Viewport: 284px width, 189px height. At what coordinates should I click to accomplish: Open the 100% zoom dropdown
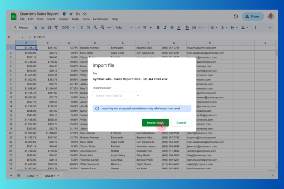point(68,28)
